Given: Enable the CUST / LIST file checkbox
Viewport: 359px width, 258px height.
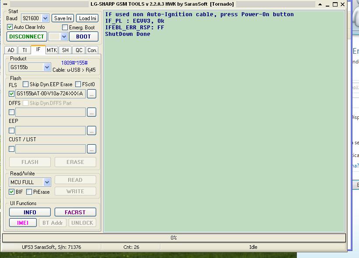Looking at the screenshot, I should 11,149.
